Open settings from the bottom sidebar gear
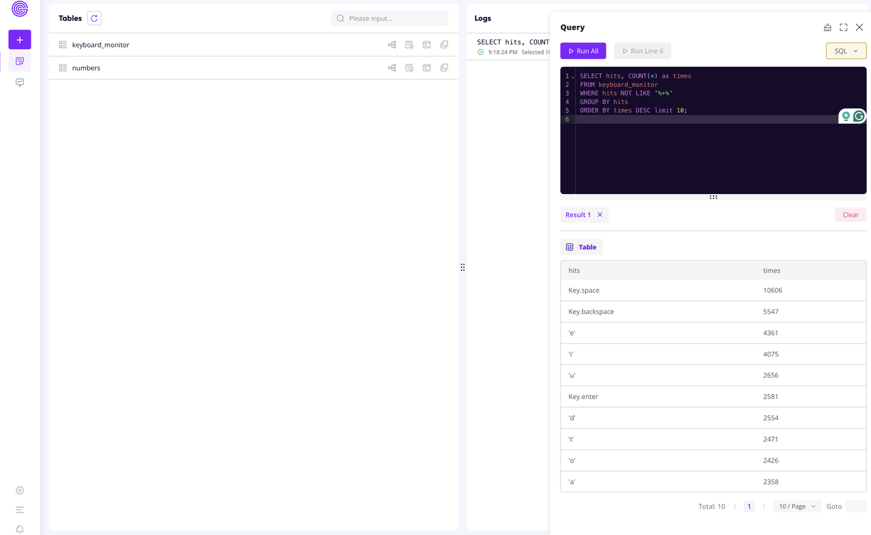Image resolution: width=871 pixels, height=535 pixels. pyautogui.click(x=19, y=490)
